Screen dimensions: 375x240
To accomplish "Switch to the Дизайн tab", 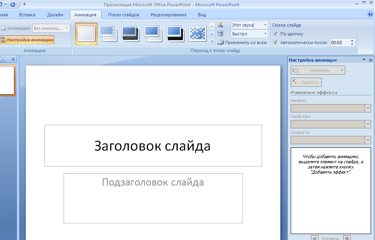I will point(55,15).
